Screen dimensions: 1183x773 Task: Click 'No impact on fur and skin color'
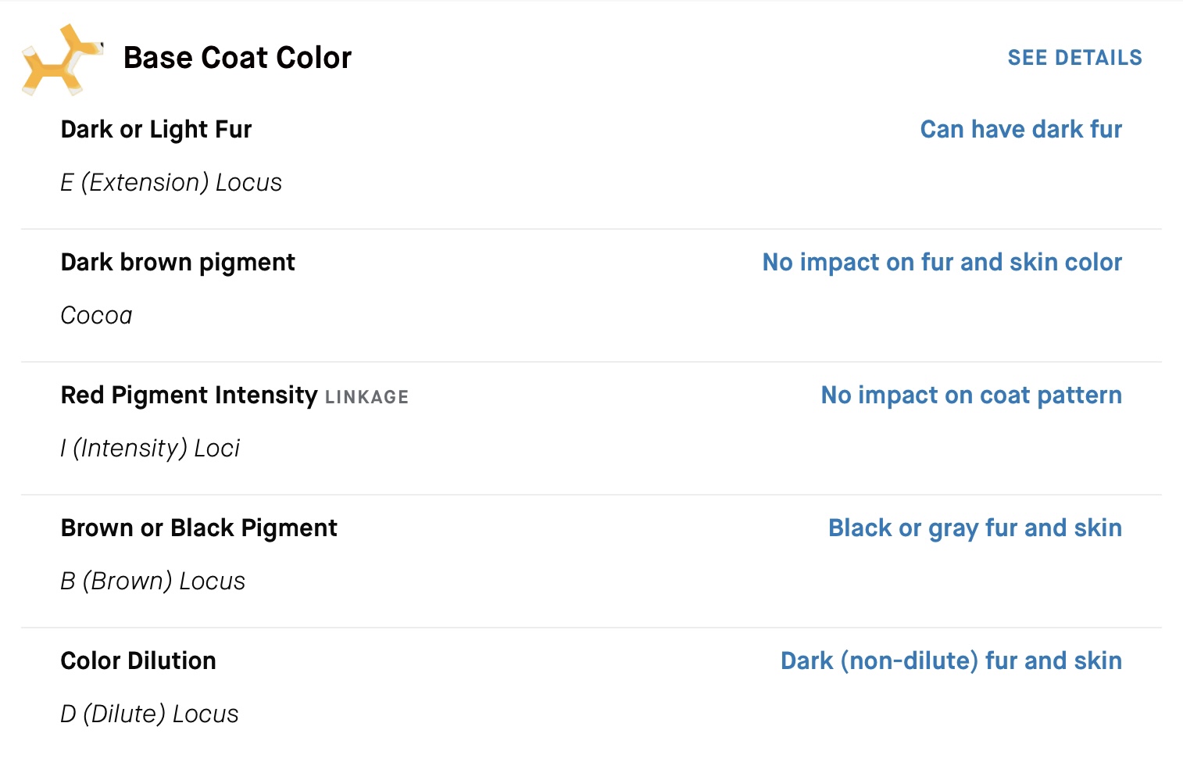click(x=942, y=262)
